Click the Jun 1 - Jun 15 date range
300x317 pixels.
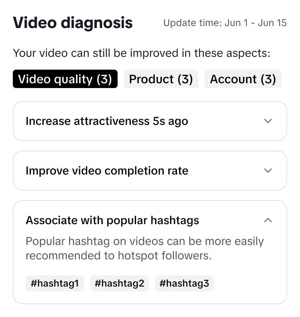pos(256,23)
